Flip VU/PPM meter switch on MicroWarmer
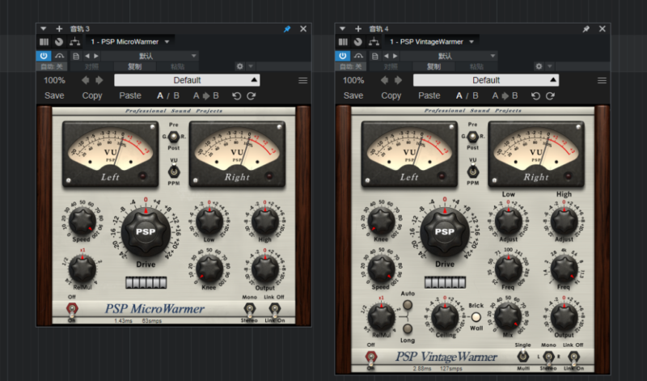This screenshot has height=381, width=647. (172, 171)
